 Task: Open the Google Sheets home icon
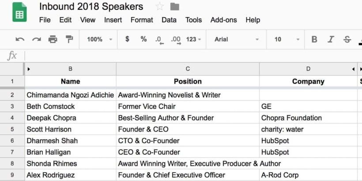click(19, 12)
